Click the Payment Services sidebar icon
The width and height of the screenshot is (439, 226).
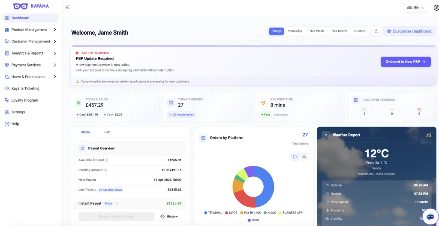tap(7, 65)
